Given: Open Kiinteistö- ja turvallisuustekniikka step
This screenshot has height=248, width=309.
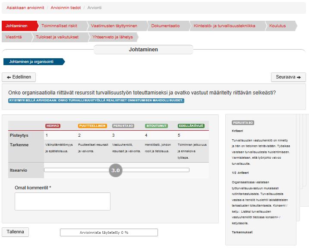Looking at the screenshot, I should pyautogui.click(x=227, y=26).
